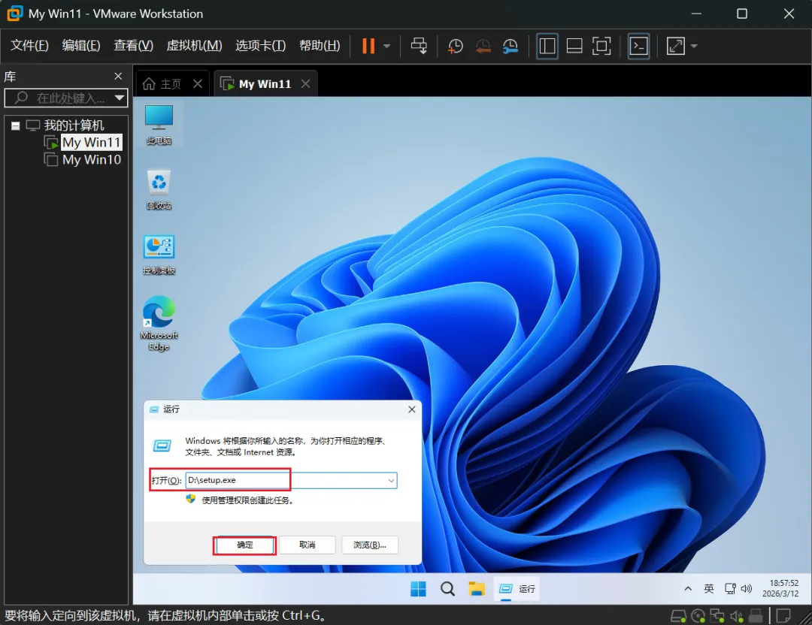Click the message log status icon

[x=783, y=616]
